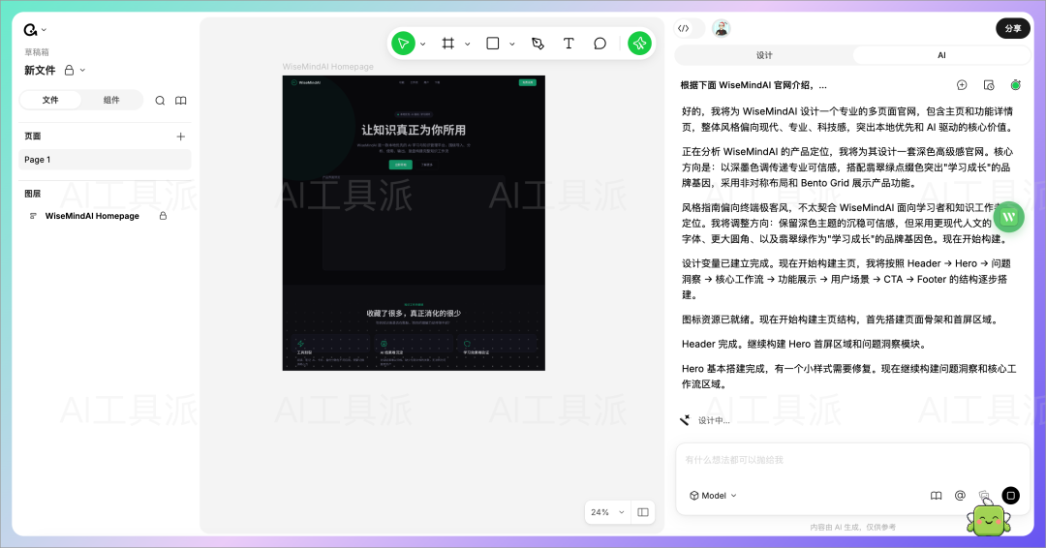Image resolution: width=1046 pixels, height=548 pixels.
Task: Select the Frame tool
Action: pos(448,44)
